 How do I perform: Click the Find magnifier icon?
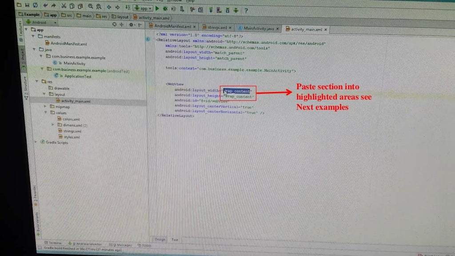tap(91, 7)
